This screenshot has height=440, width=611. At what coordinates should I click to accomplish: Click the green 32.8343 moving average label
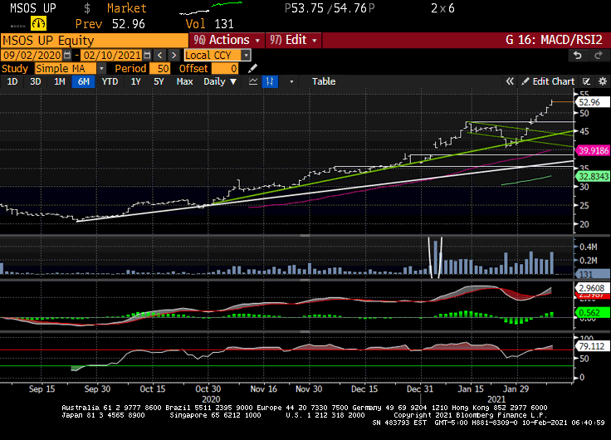(x=592, y=177)
